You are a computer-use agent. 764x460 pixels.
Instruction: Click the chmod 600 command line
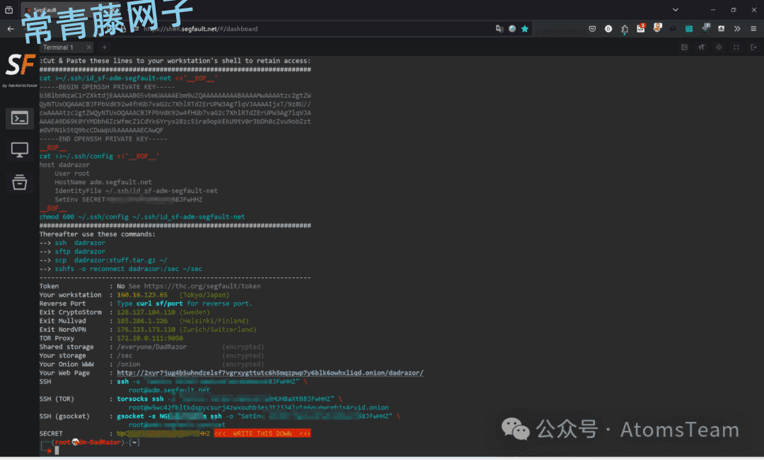(x=142, y=217)
